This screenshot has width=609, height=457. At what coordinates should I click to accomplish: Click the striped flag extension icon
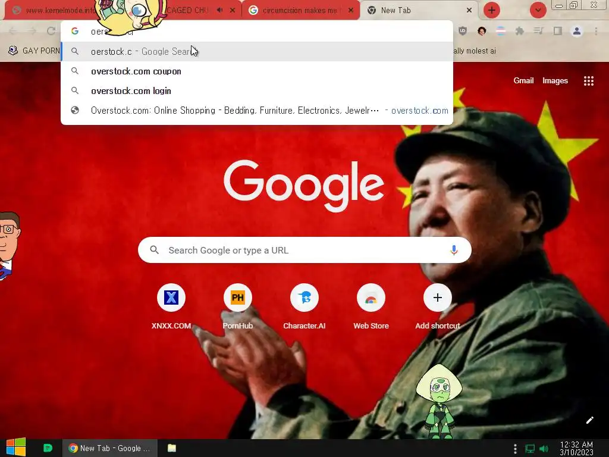pos(501,31)
